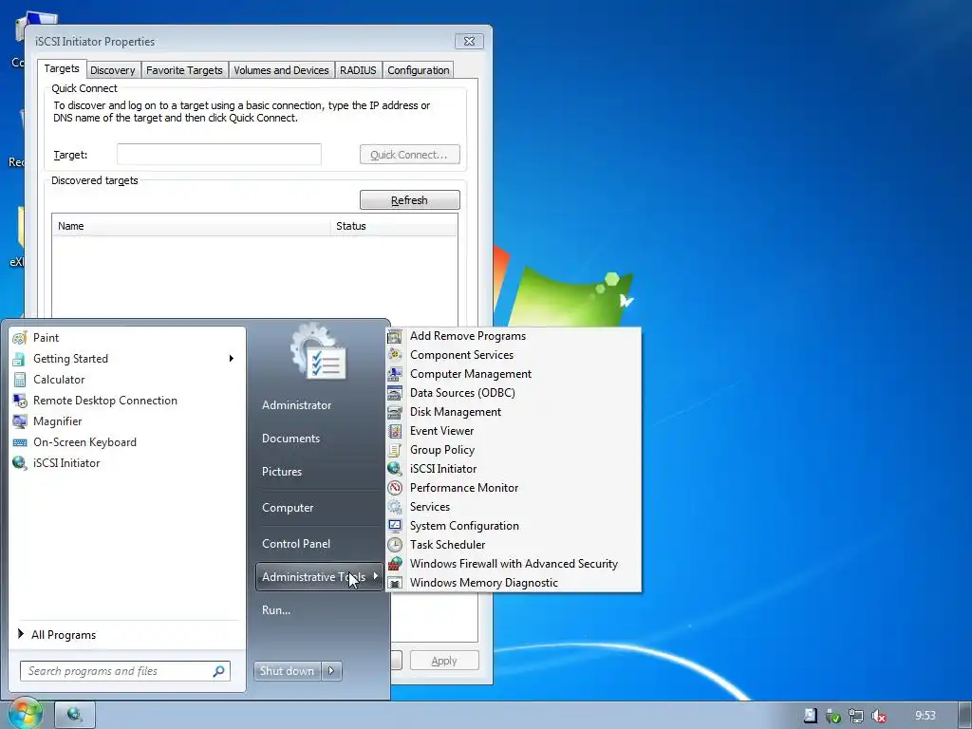This screenshot has width=972, height=729.
Task: Click the Add Remove Programs icon
Action: pyautogui.click(x=395, y=336)
